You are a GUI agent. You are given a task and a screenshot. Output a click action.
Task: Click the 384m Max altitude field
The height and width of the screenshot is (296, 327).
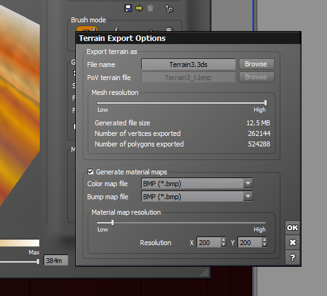point(56,261)
